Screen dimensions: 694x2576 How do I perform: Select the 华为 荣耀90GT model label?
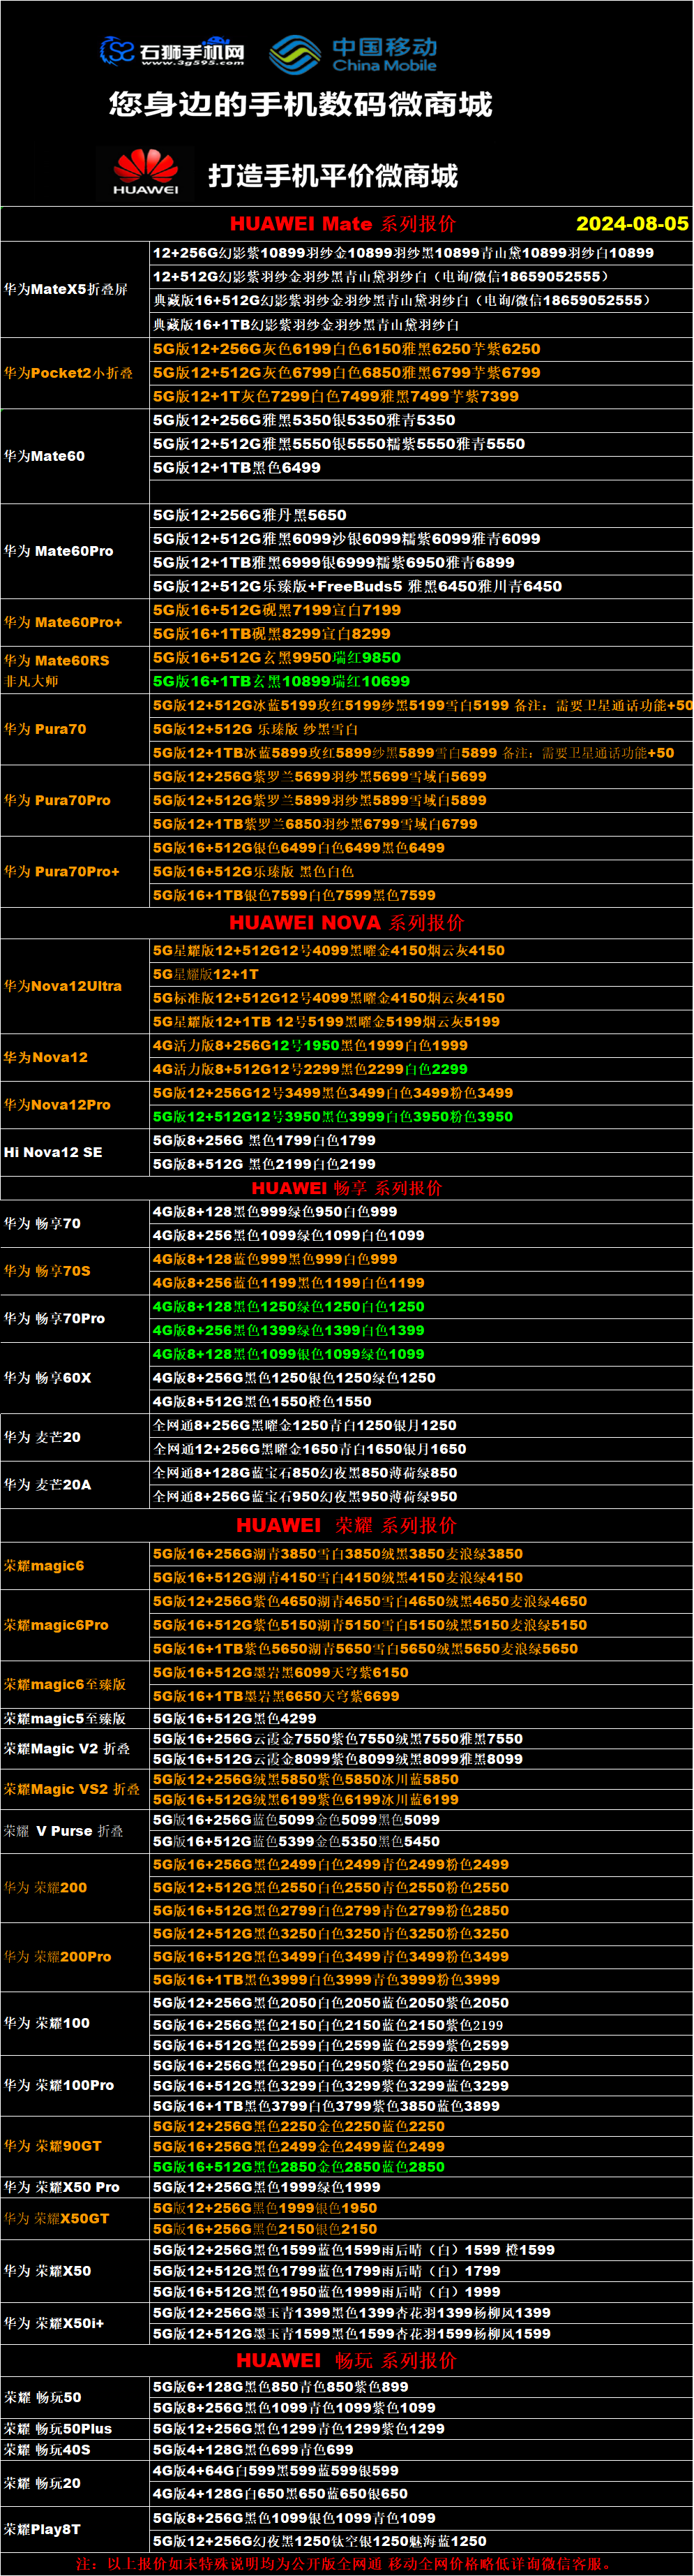tap(53, 2145)
